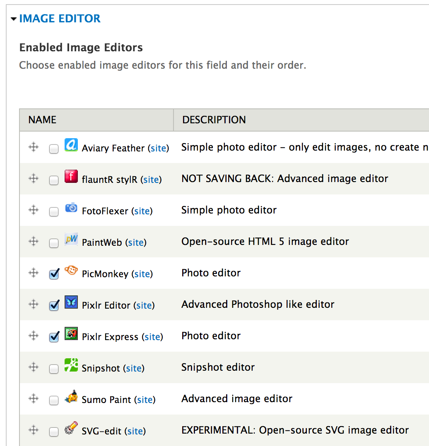Visit the PaintWeb site link
429x446 pixels.
[136, 242]
